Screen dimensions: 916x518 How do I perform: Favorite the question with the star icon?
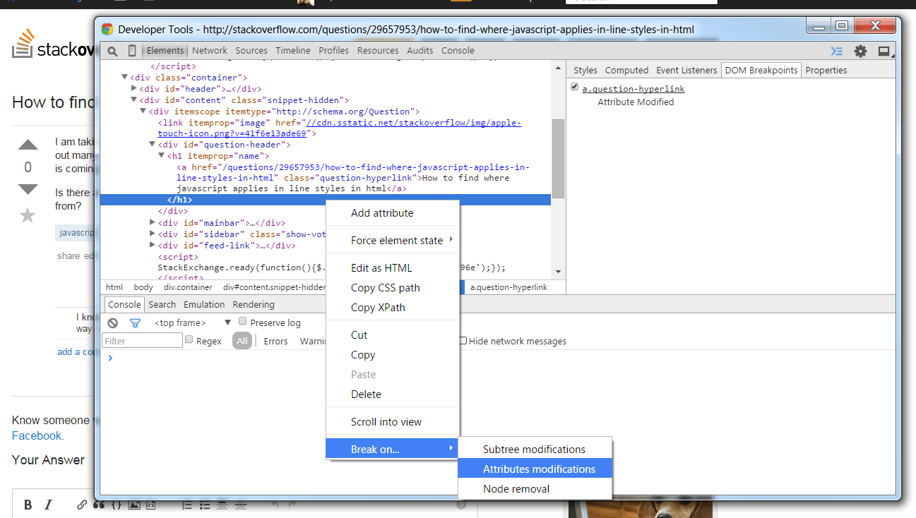28,215
